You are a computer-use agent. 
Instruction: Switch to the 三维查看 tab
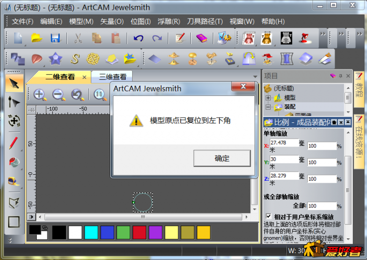pos(113,76)
